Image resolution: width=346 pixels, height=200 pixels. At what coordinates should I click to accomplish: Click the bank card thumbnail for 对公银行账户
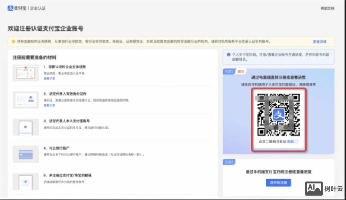26,154
